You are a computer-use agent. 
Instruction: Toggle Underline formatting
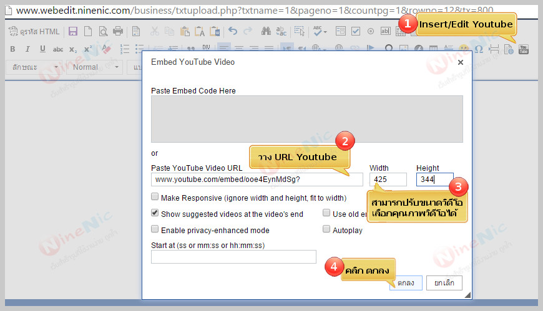(x=42, y=49)
